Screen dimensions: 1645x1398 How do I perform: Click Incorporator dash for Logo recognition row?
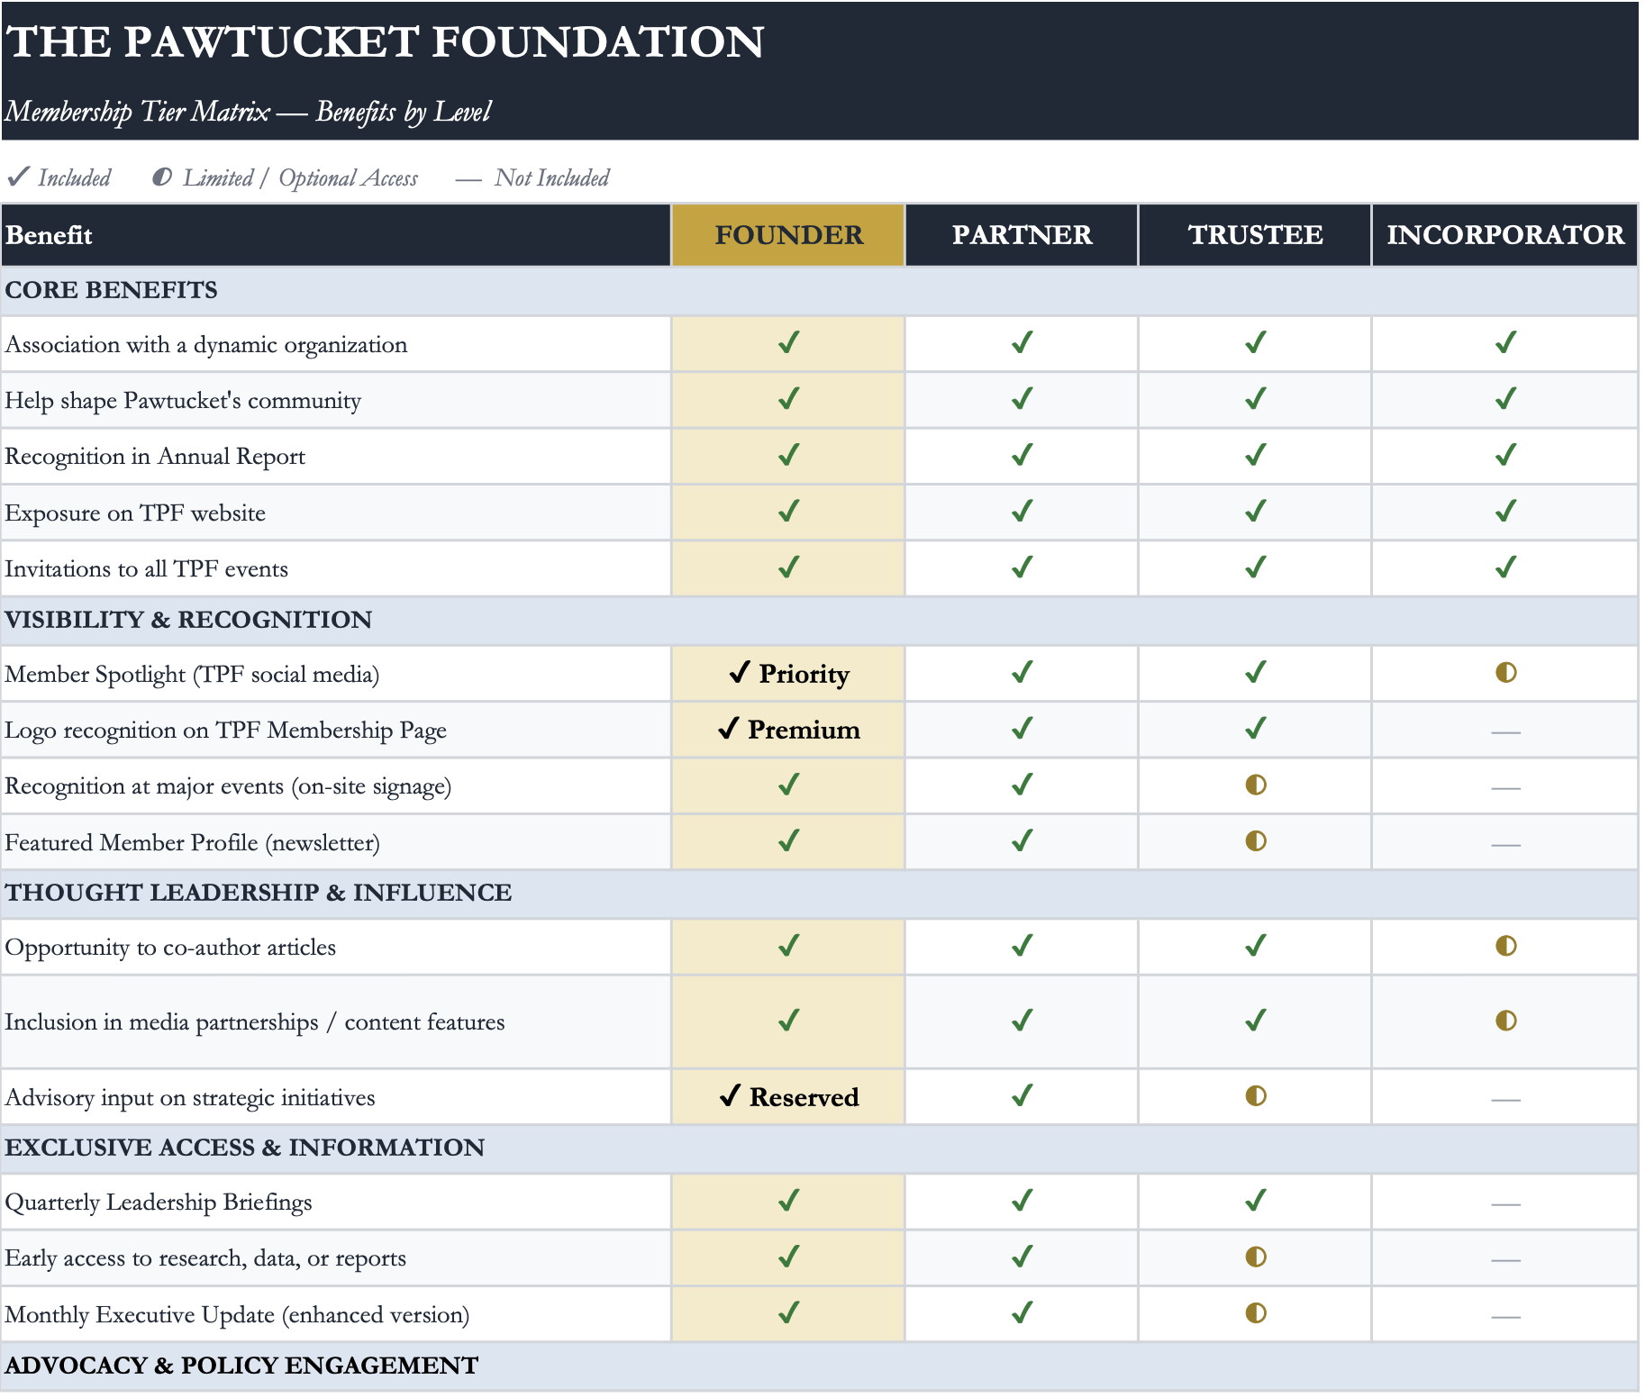1505,733
